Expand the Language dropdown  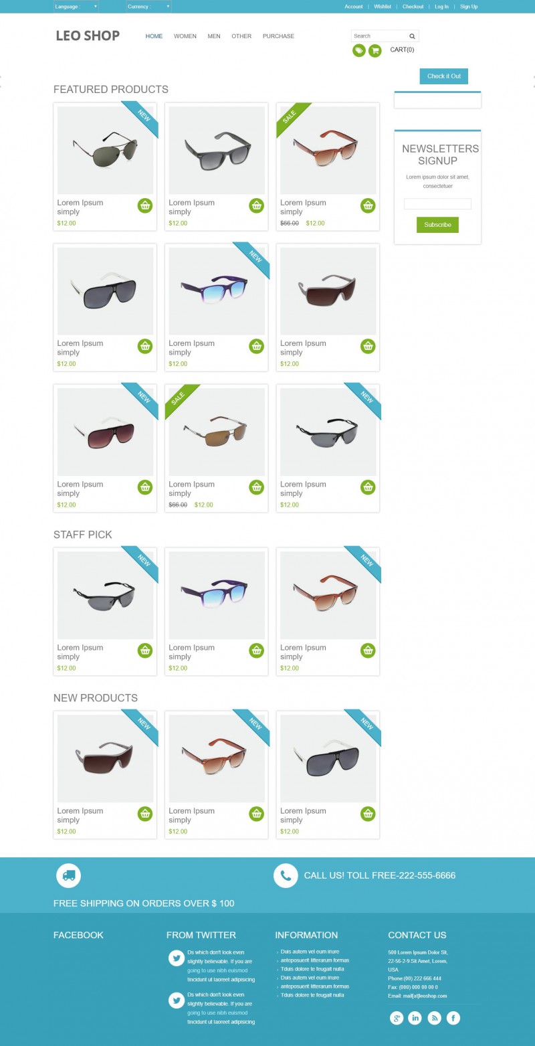click(x=76, y=7)
